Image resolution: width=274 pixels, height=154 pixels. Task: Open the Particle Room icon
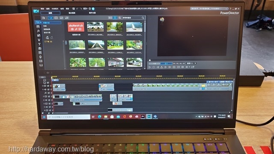pyautogui.click(x=39, y=40)
